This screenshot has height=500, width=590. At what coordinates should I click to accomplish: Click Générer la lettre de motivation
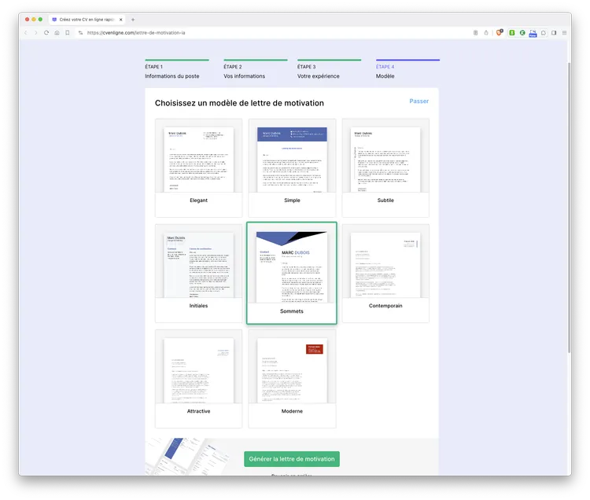click(292, 459)
